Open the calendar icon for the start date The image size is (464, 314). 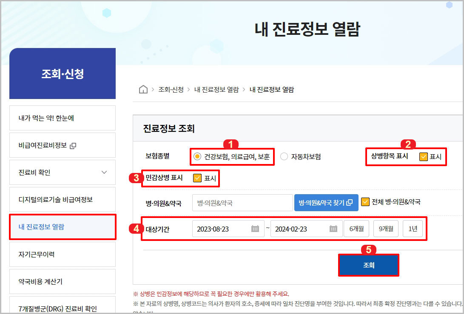255,228
